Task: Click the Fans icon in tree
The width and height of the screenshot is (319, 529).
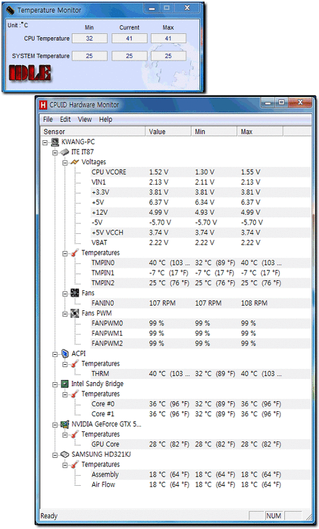Action: point(75,293)
